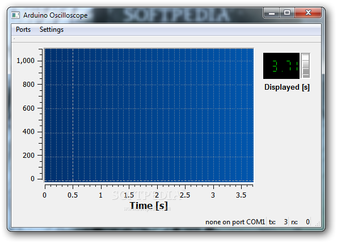Click the 'Time [s]' axis label
The height and width of the screenshot is (243, 337).
pos(149,206)
